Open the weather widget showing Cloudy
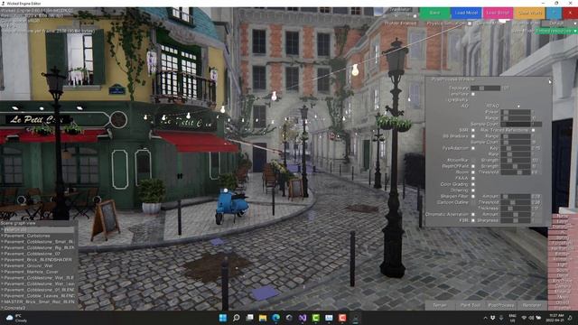Viewport: 578px width, 325px height. click(17, 318)
